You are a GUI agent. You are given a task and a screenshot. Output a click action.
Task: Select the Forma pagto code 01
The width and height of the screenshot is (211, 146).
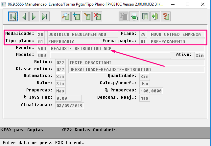click(143, 41)
